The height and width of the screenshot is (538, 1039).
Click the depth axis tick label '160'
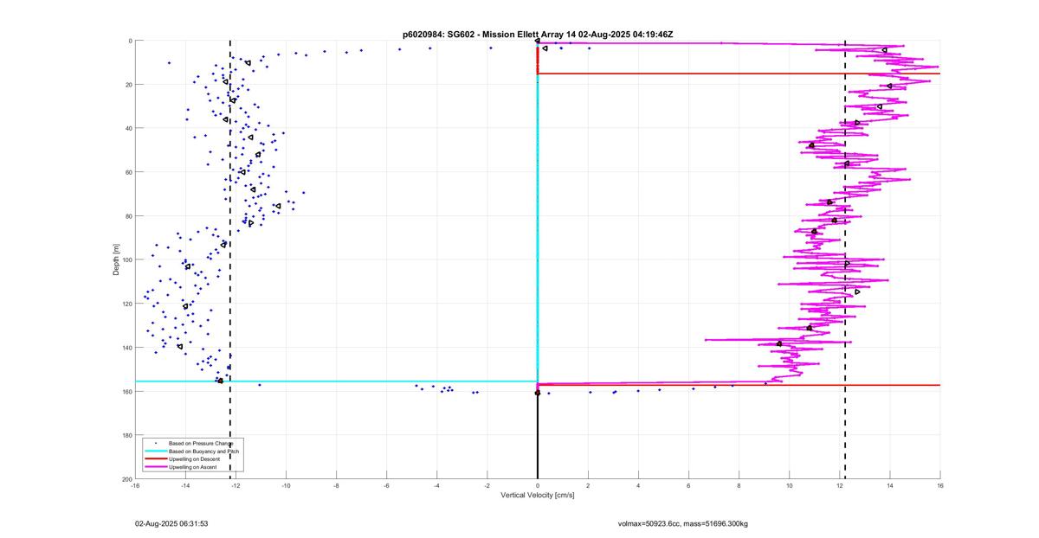pos(127,392)
